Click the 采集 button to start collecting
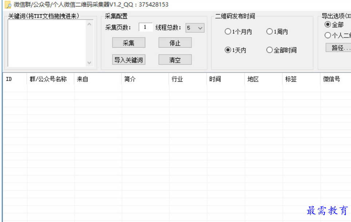 [129, 43]
